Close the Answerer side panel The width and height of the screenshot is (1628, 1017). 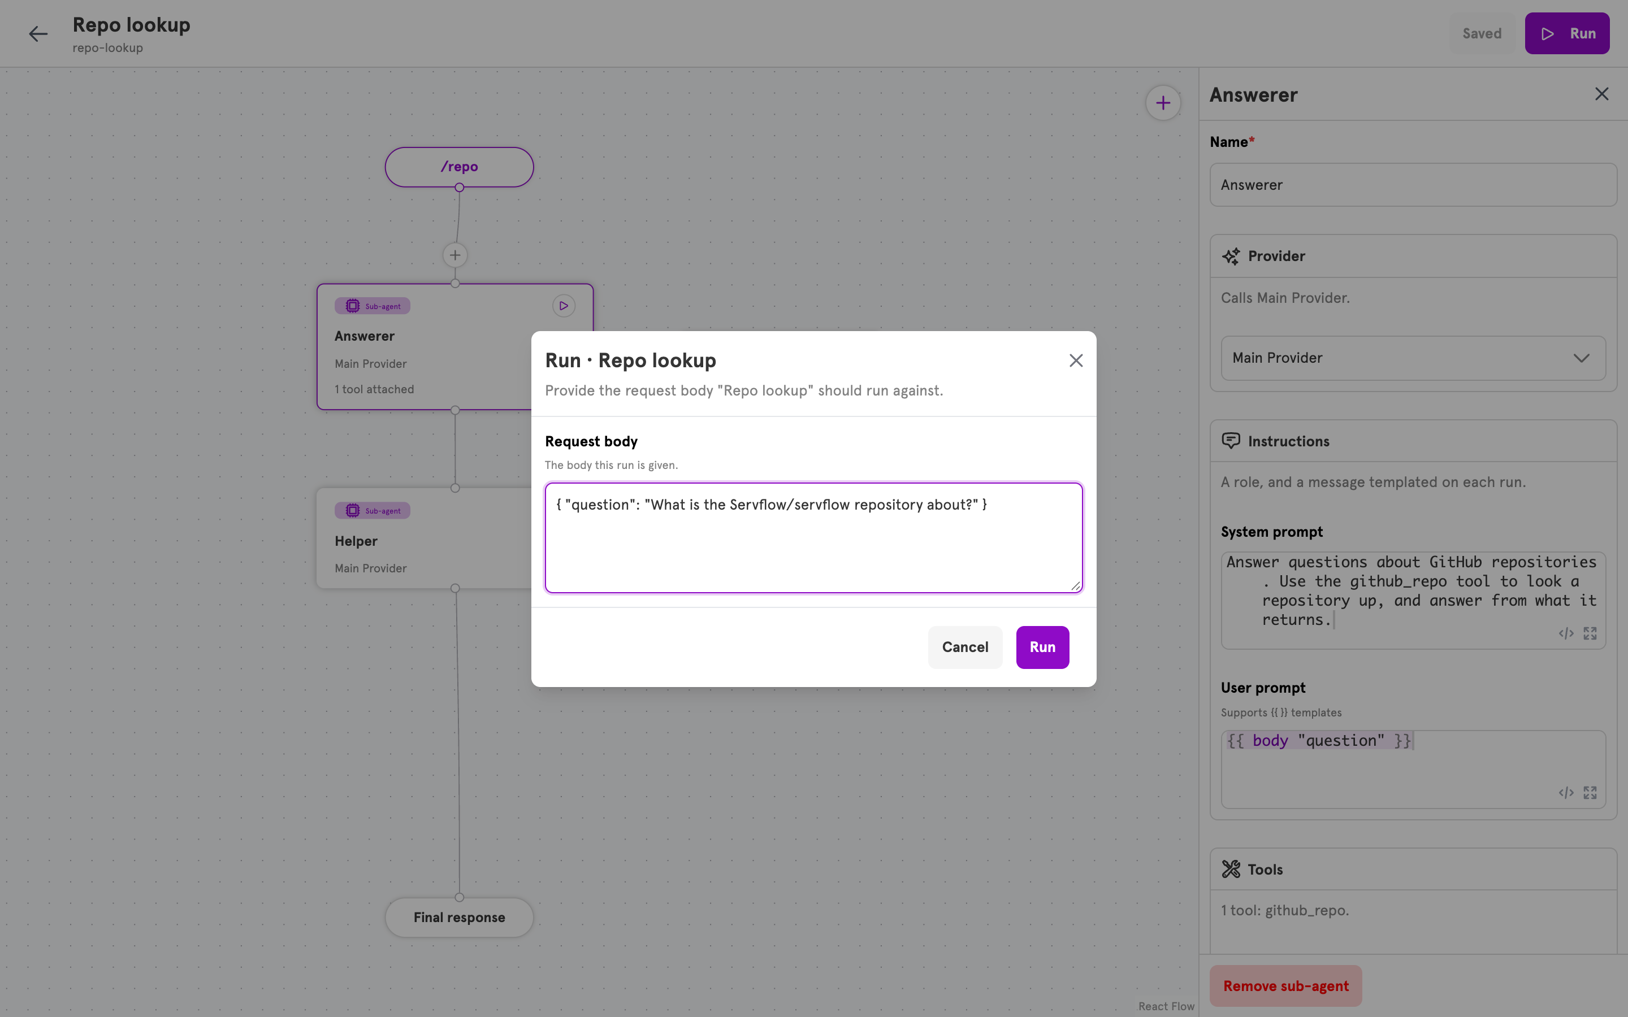(x=1602, y=94)
